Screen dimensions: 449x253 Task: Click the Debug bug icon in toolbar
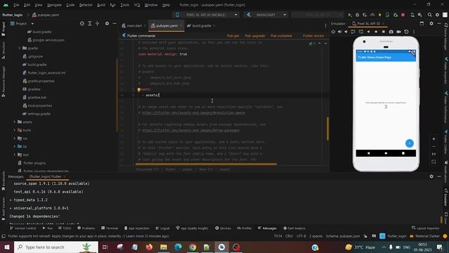pyautogui.click(x=357, y=15)
